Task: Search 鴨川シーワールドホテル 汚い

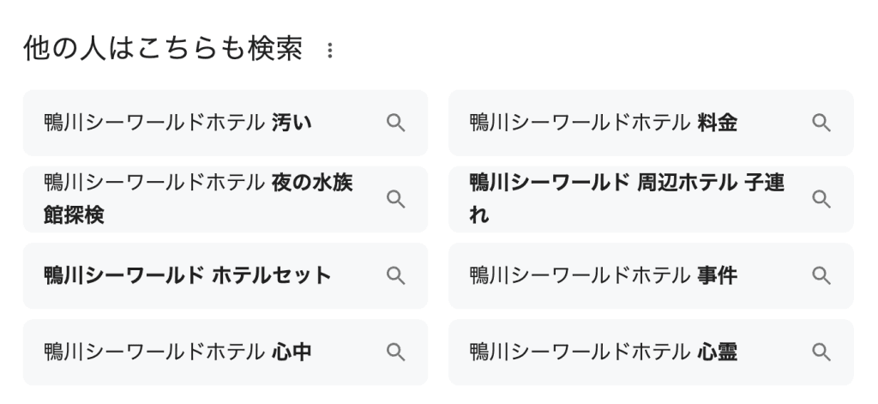Action: 226,123
